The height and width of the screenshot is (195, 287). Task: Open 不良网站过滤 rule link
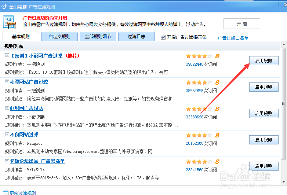24,135
